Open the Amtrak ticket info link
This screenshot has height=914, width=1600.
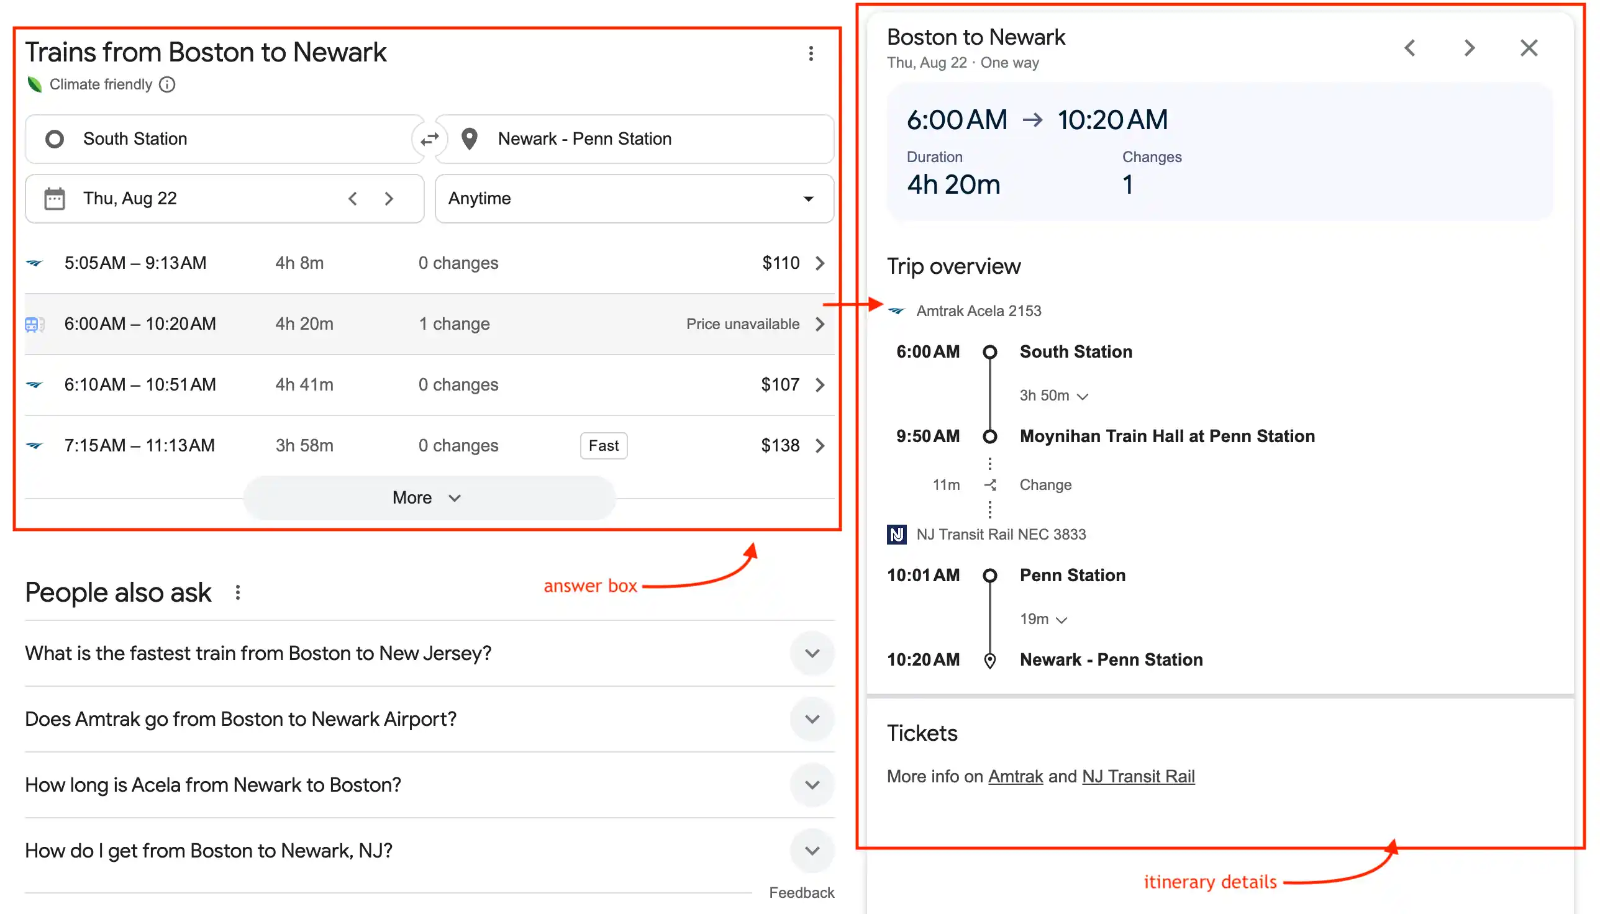[1016, 777]
